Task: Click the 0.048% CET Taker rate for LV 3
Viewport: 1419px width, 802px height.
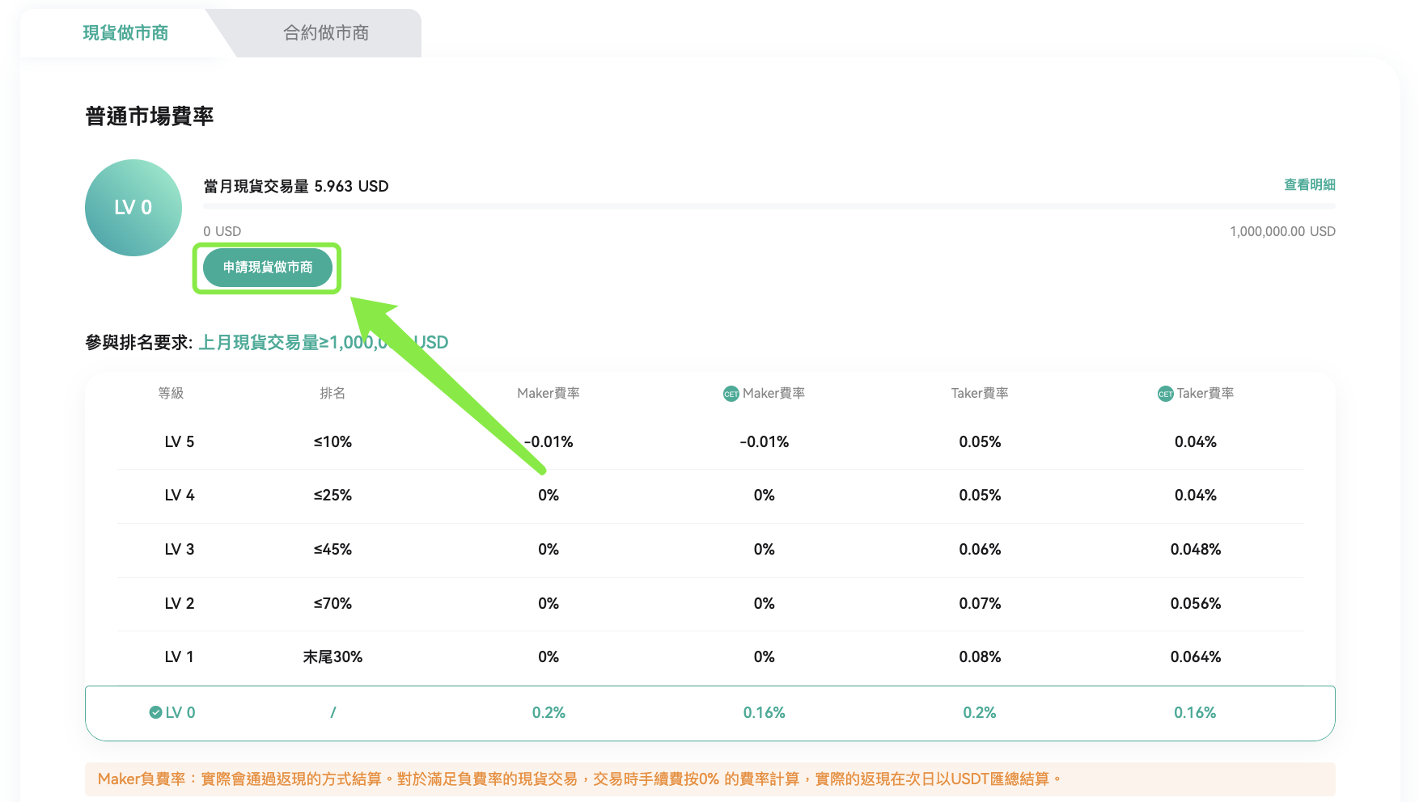Action: [x=1196, y=550]
